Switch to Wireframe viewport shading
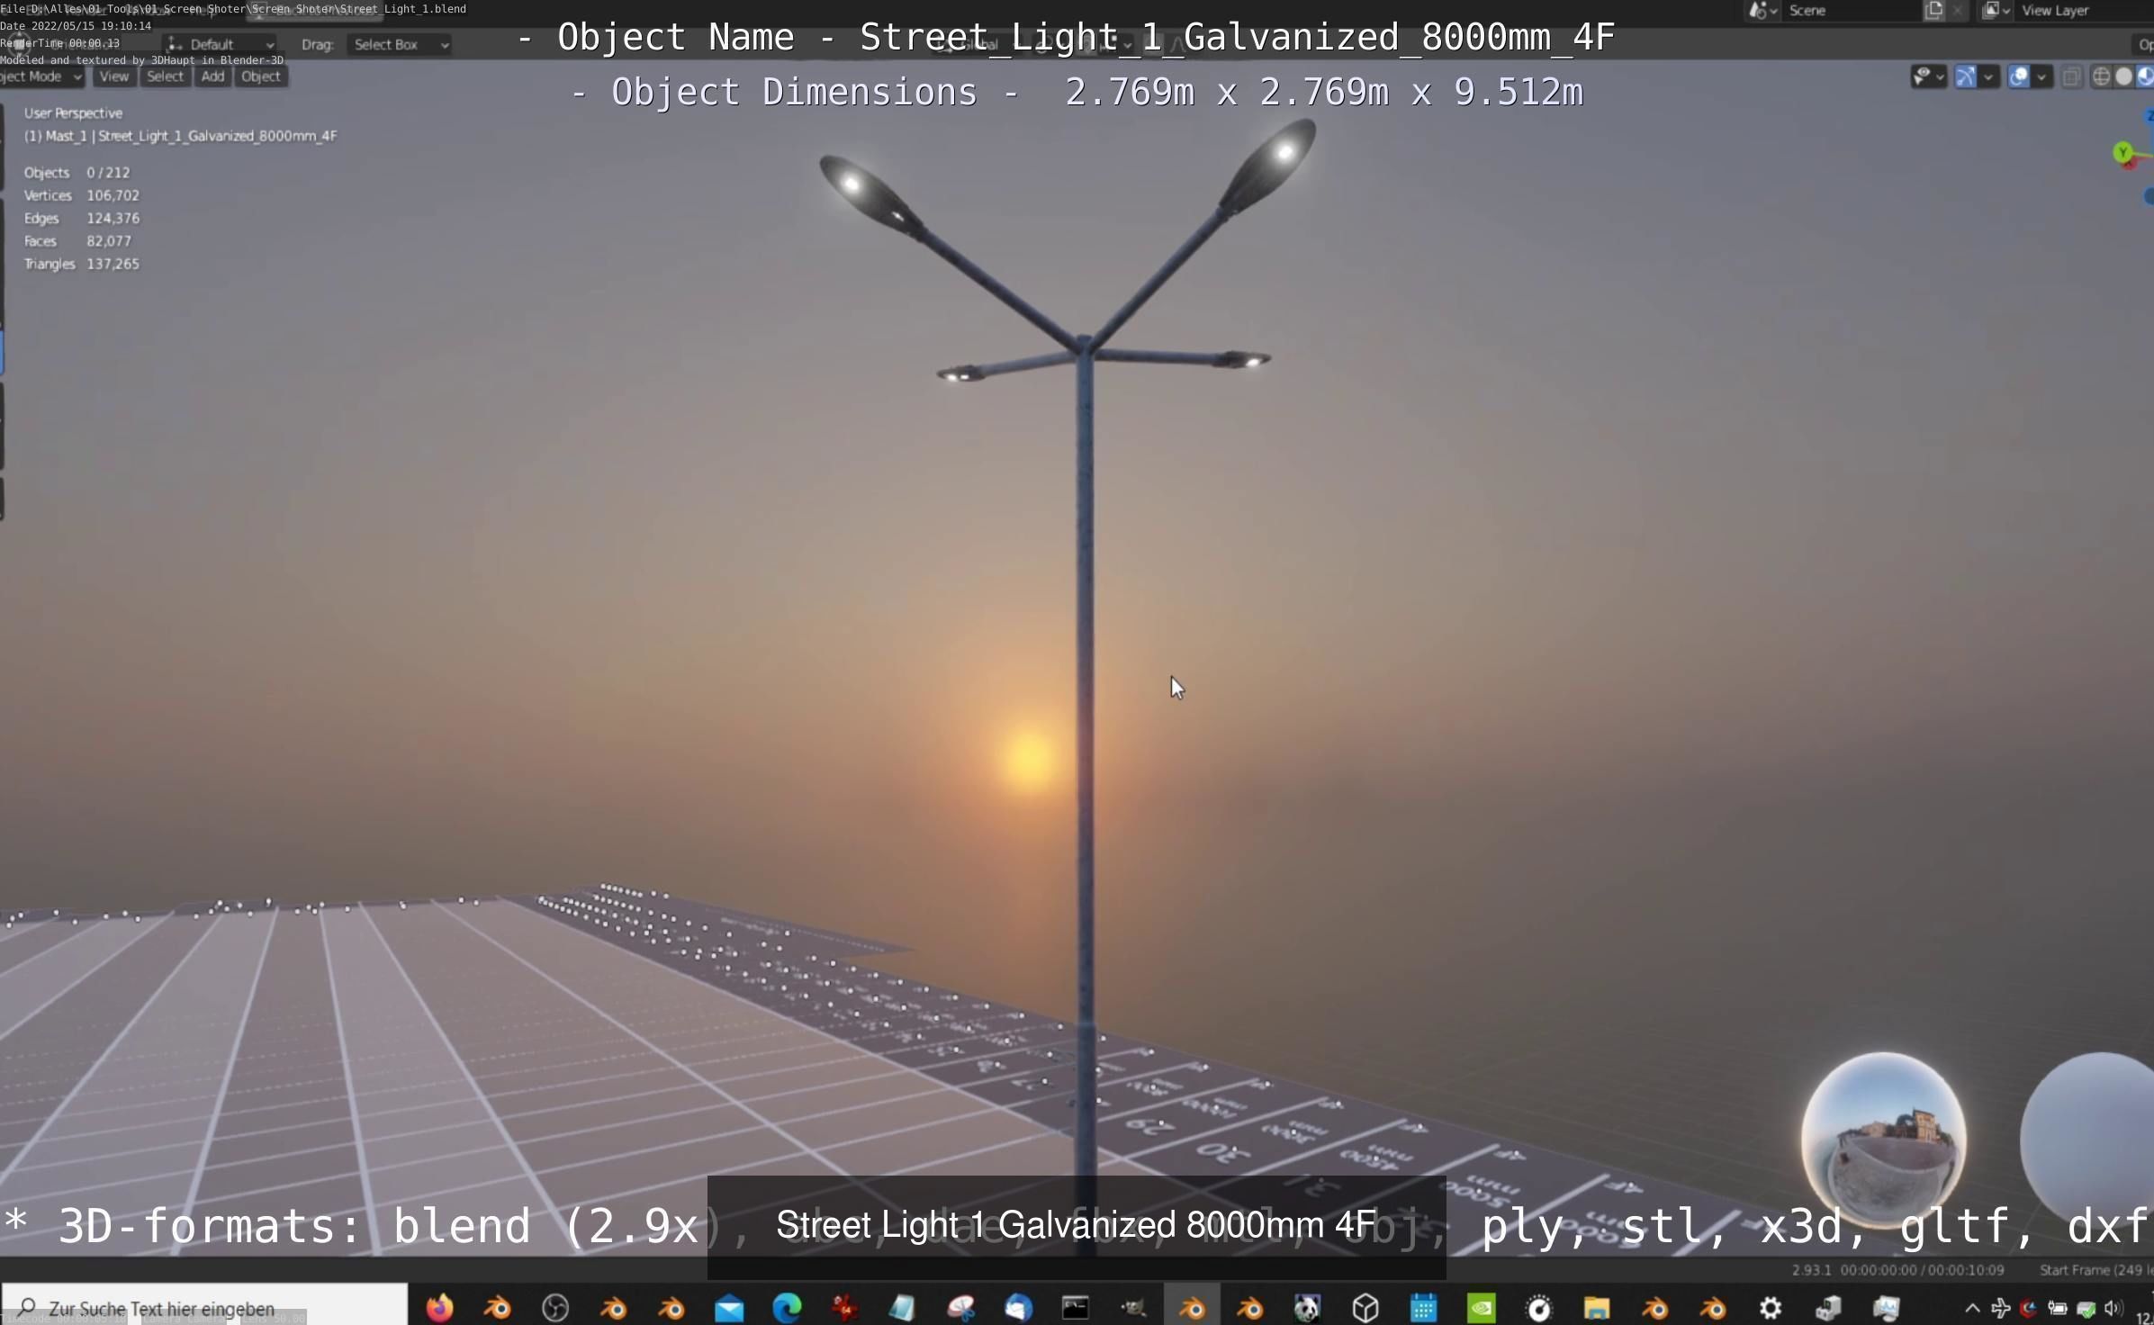Screen dimensions: 2154x1325 click(x=2102, y=77)
